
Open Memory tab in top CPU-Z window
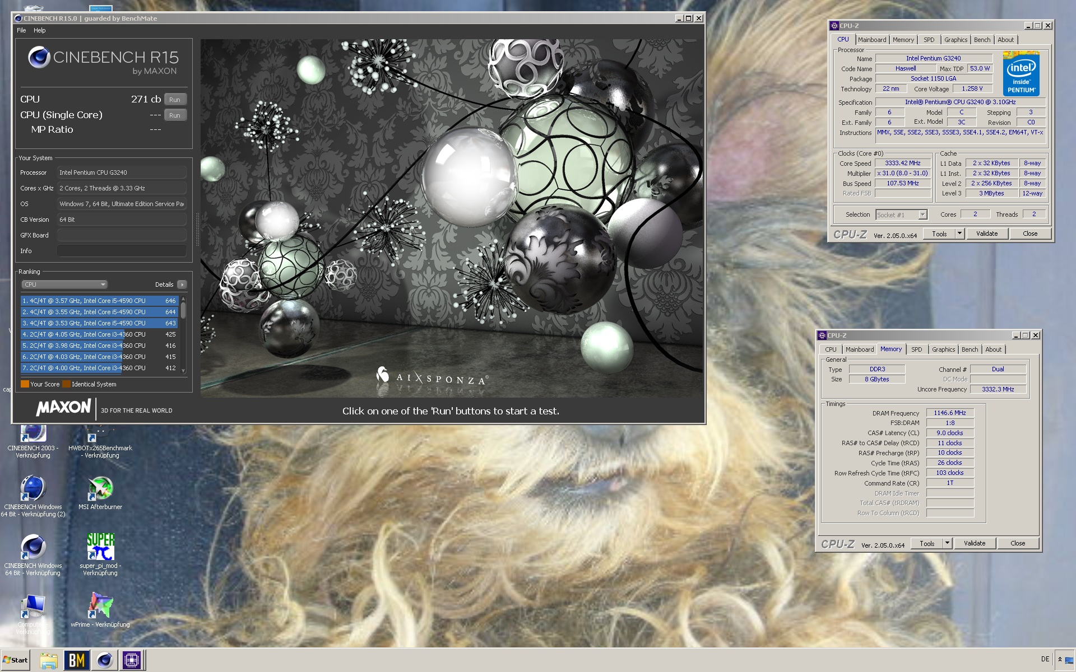(x=903, y=40)
